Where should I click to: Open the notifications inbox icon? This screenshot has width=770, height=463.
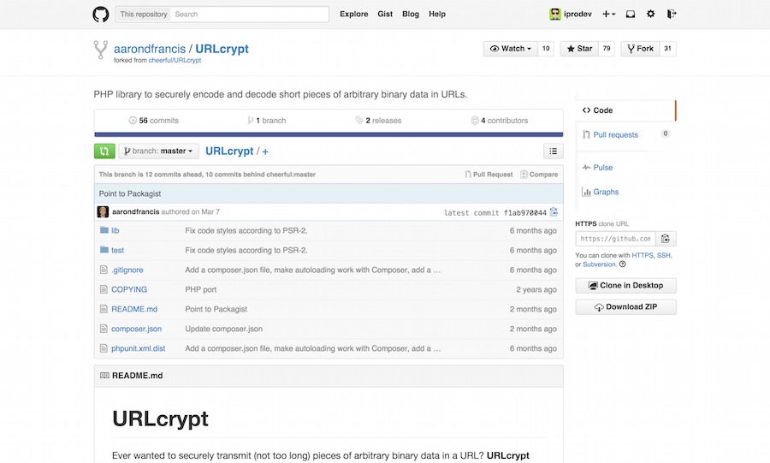[631, 15]
